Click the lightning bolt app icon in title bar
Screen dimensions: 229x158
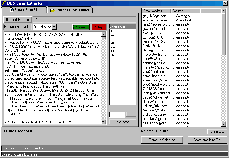pyautogui.click(x=3, y=3)
